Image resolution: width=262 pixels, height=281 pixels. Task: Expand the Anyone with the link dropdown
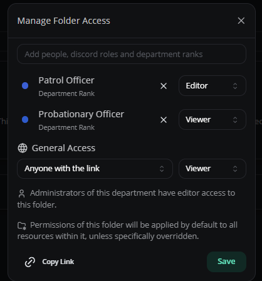coord(95,169)
